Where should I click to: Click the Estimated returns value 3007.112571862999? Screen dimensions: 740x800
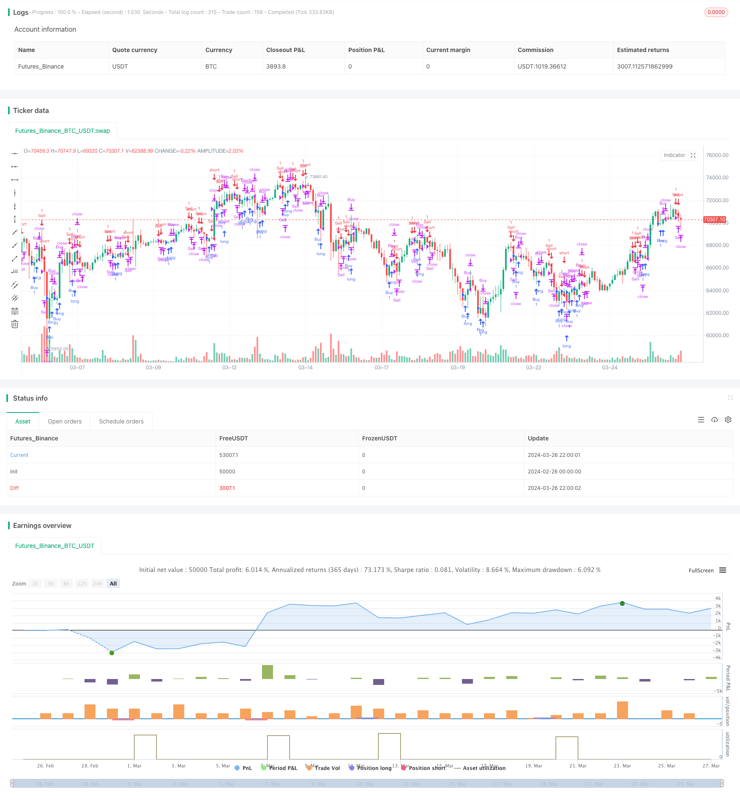644,66
